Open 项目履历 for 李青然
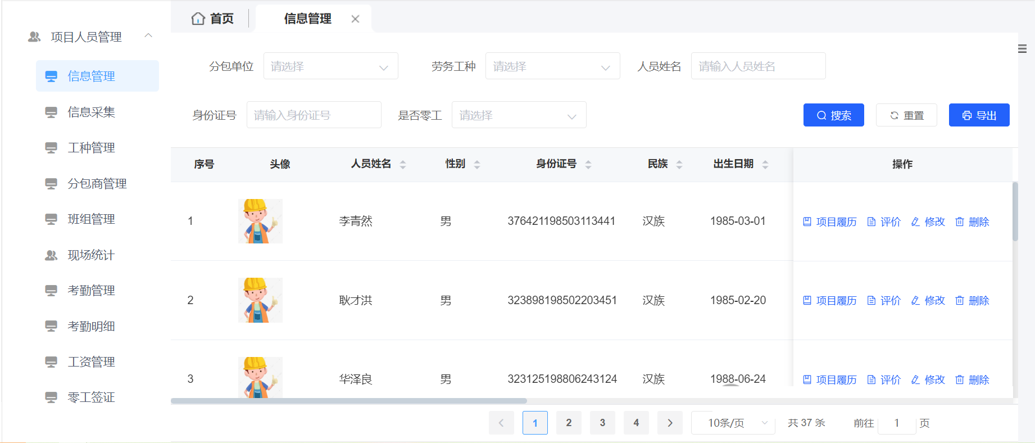The width and height of the screenshot is (1035, 443). 829,222
